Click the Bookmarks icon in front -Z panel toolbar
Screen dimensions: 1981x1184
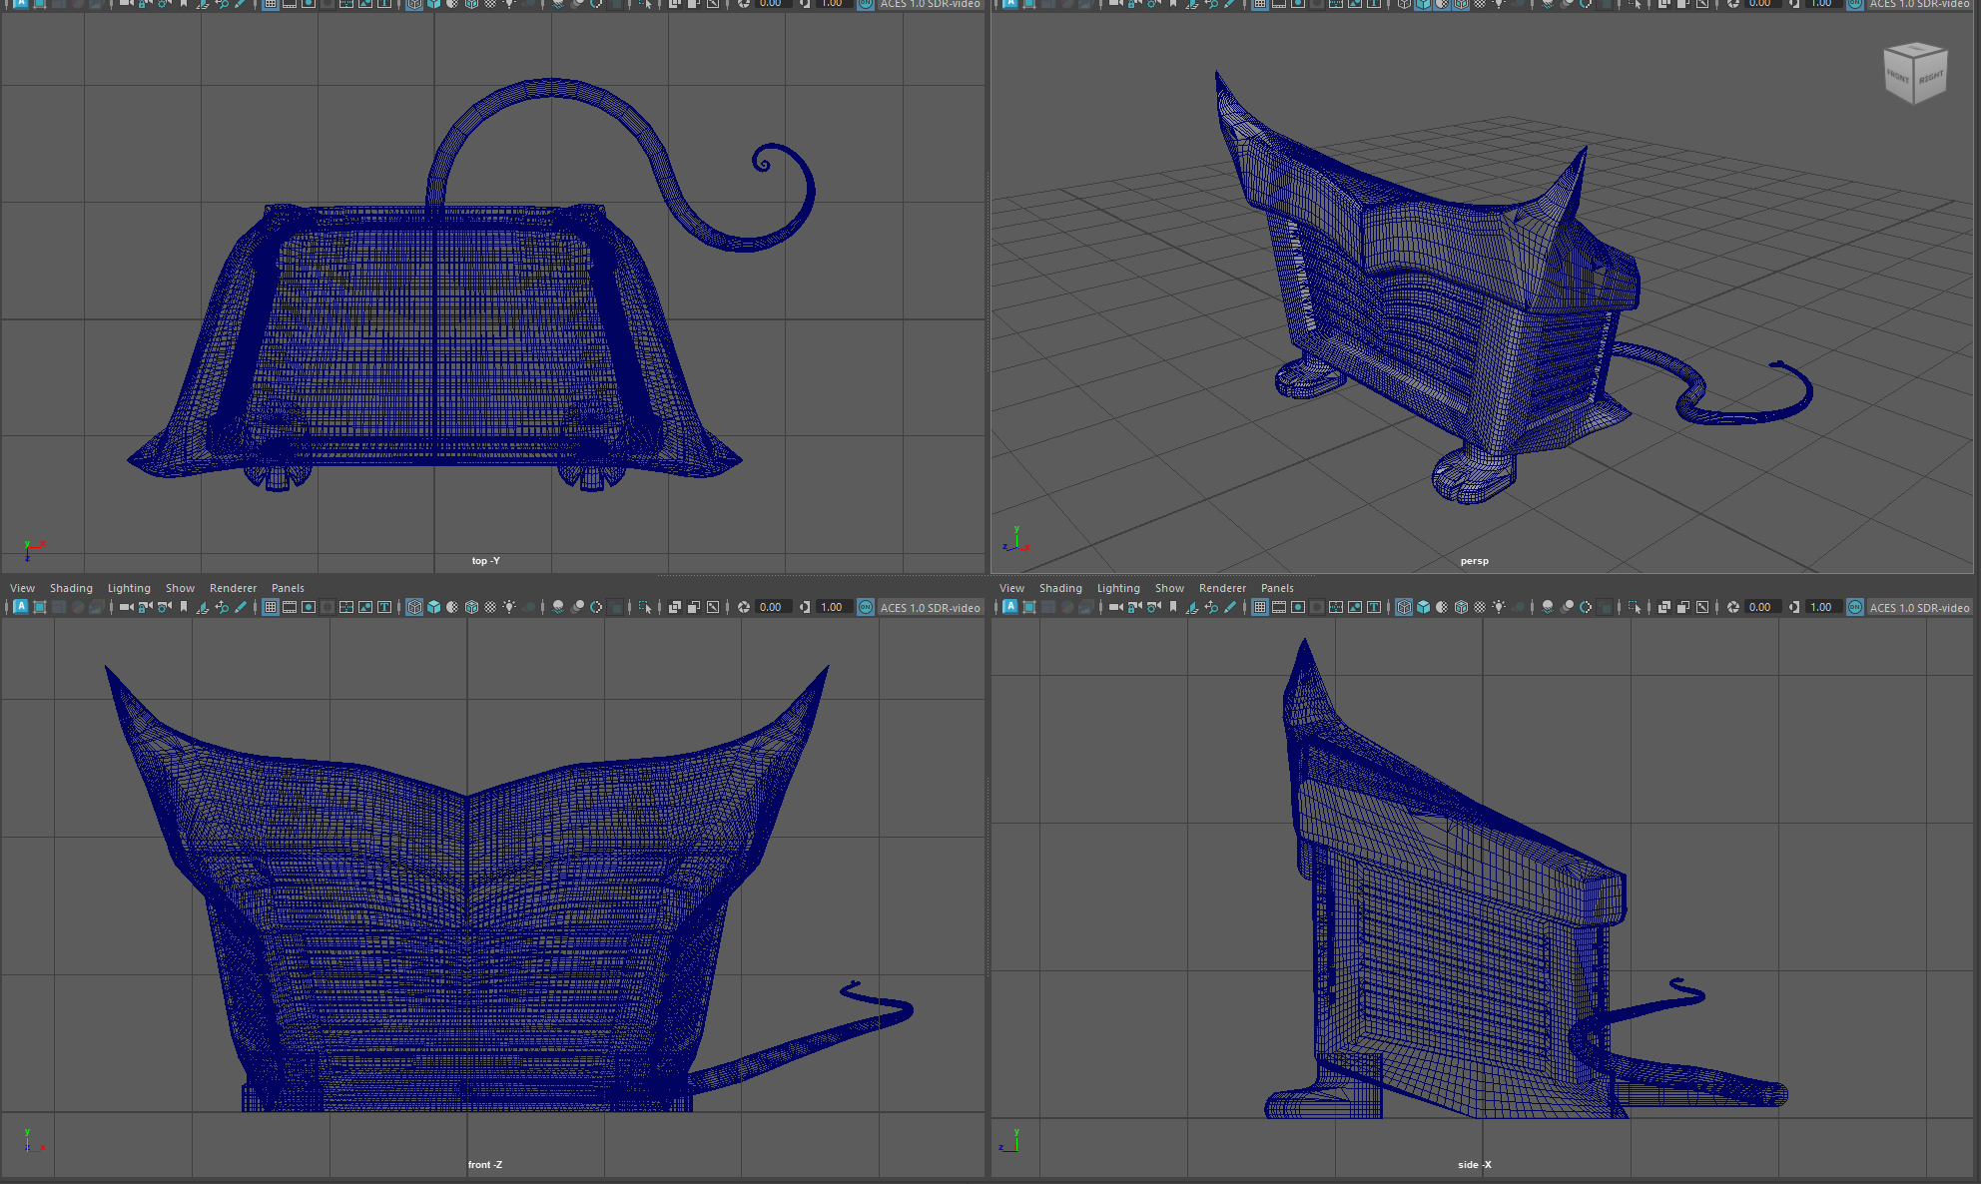184,607
